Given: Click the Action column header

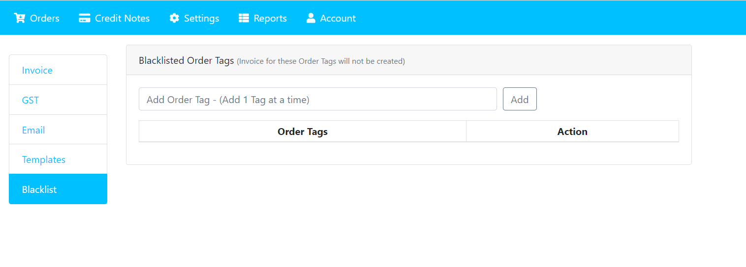Looking at the screenshot, I should click(x=572, y=132).
